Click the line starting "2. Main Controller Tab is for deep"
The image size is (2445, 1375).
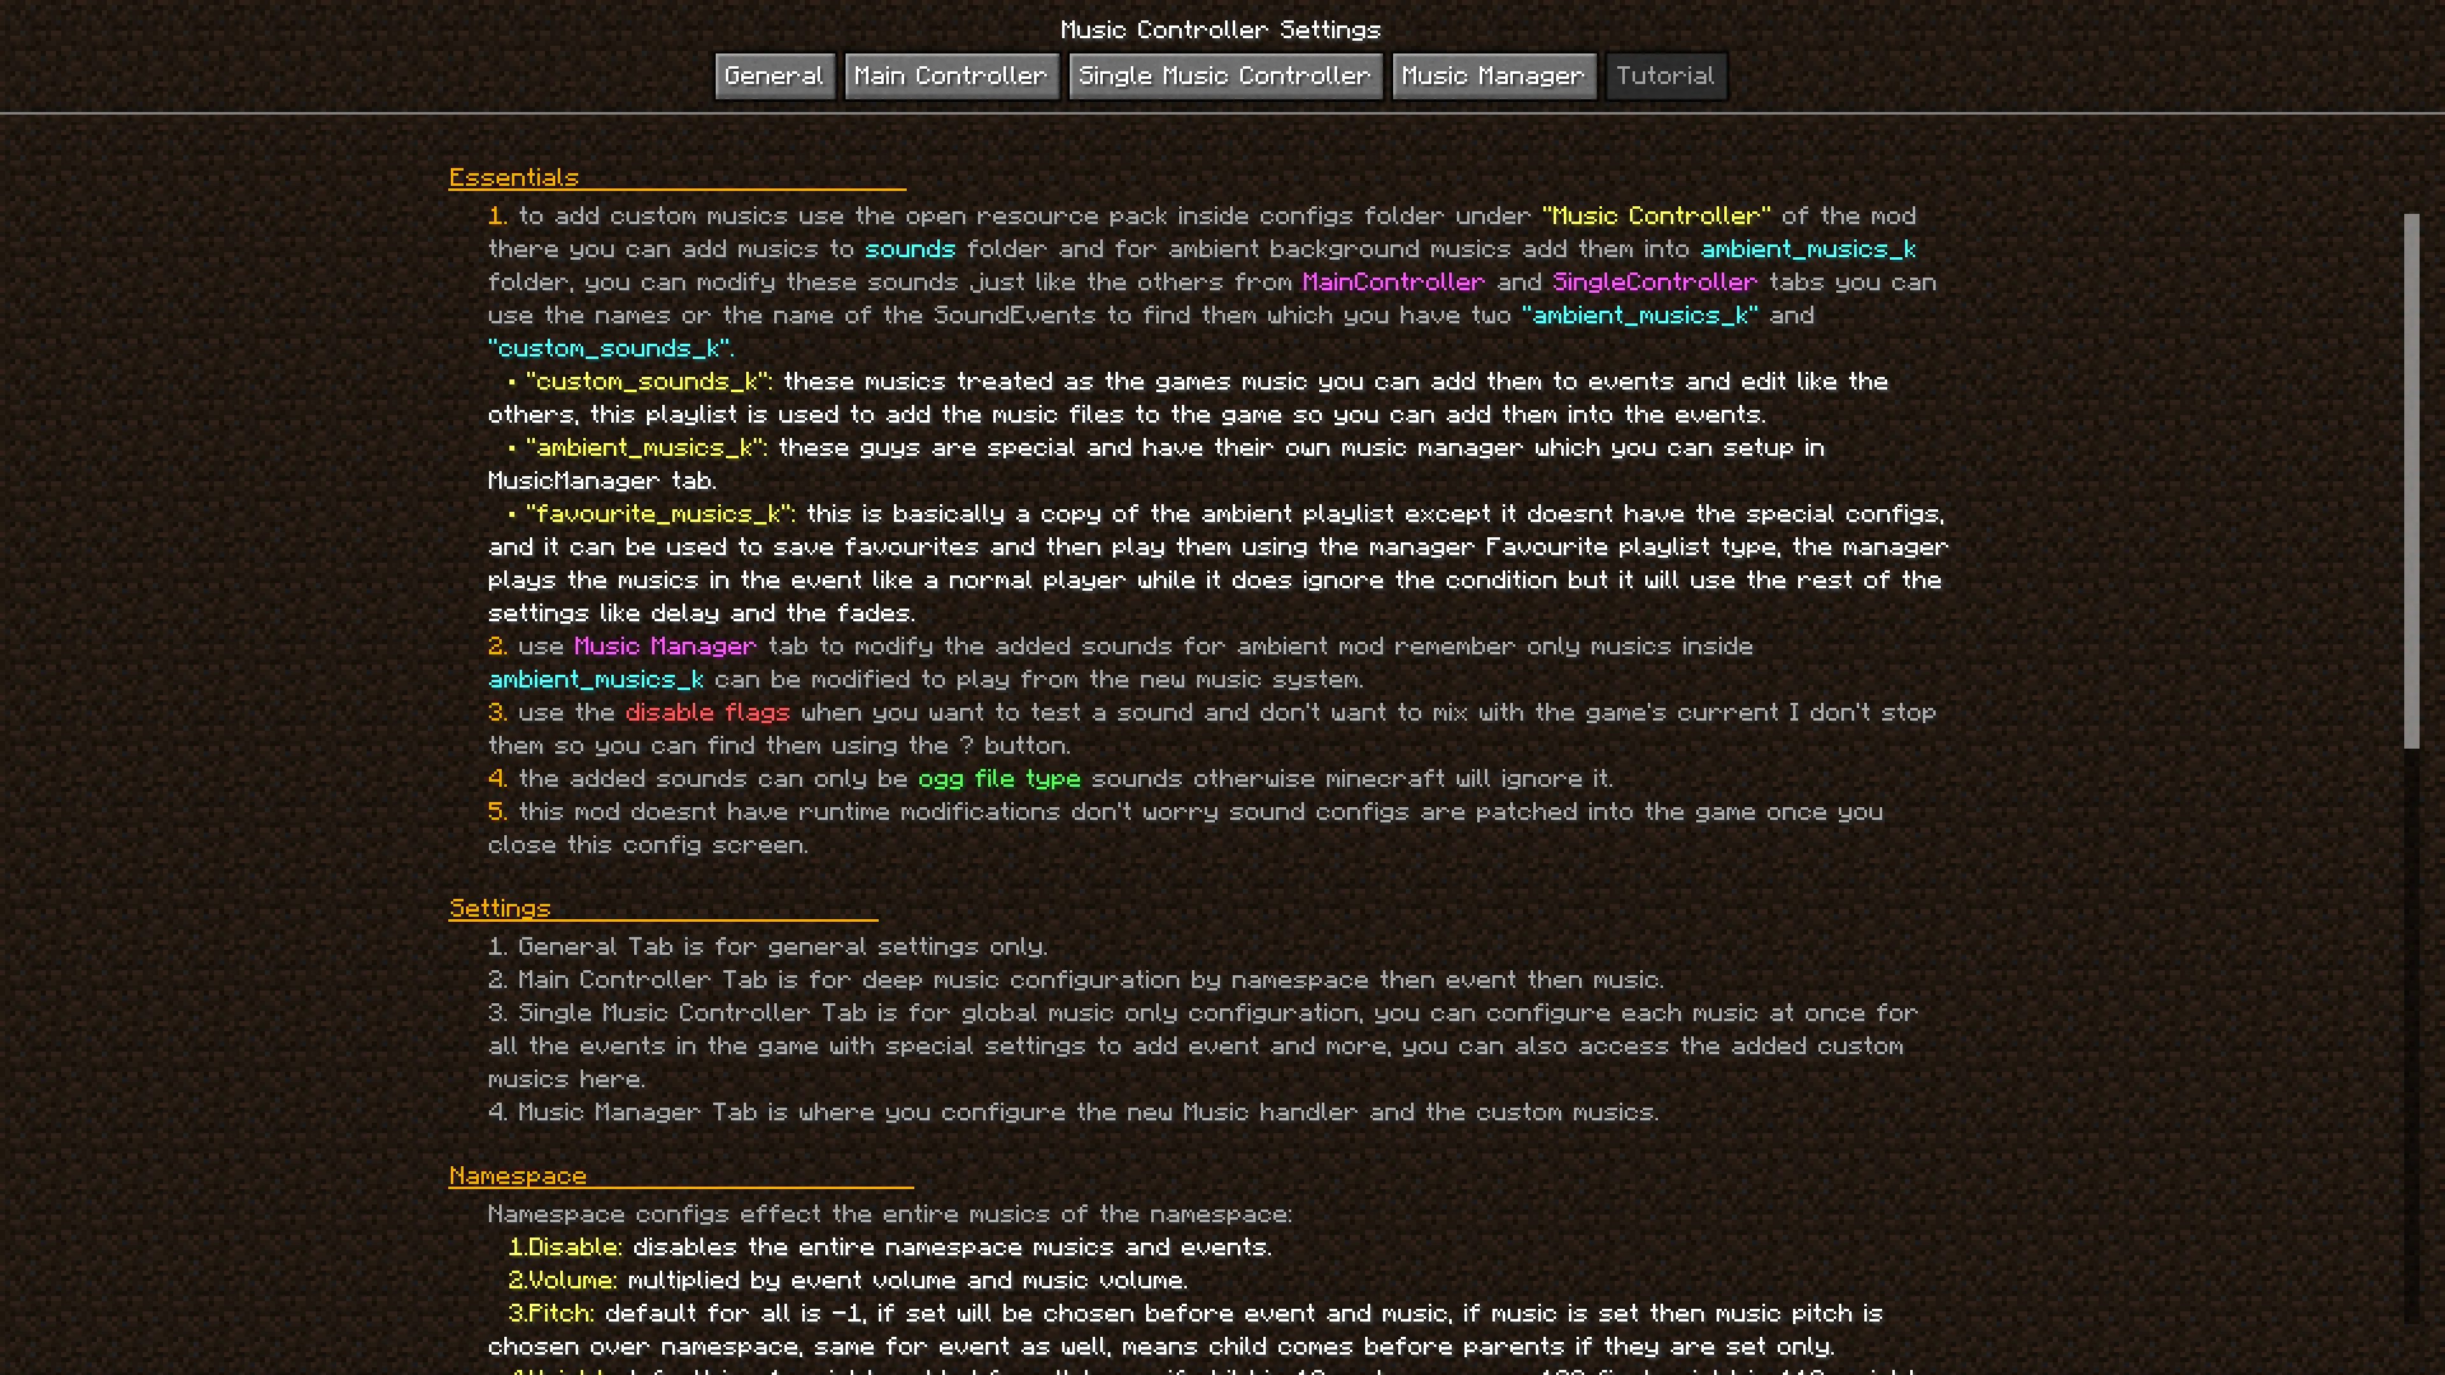tap(1075, 979)
